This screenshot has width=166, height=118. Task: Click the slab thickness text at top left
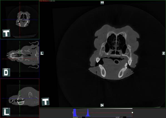point(47,1)
